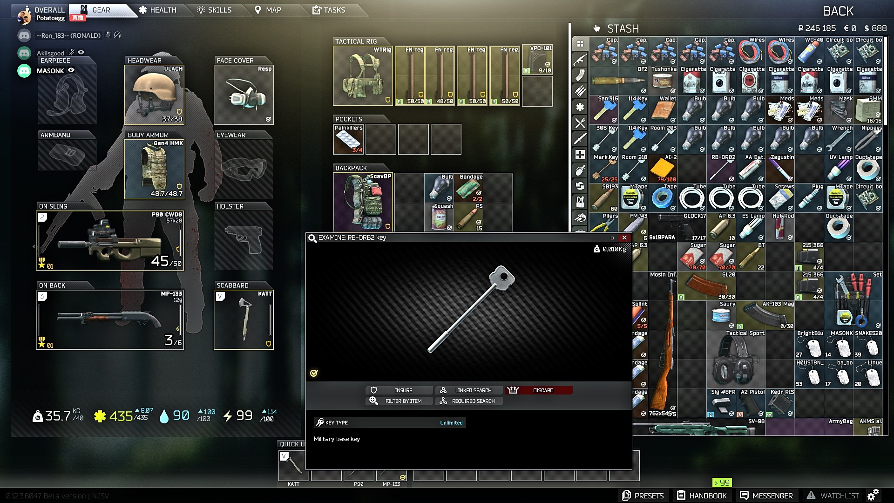This screenshot has height=503, width=894.
Task: Open the WATCHLIST
Action: pos(833,496)
